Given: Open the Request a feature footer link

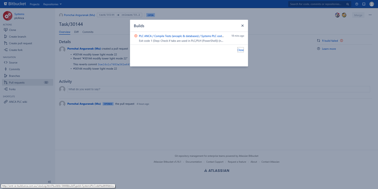Looking at the screenshot, I should click(x=237, y=162).
